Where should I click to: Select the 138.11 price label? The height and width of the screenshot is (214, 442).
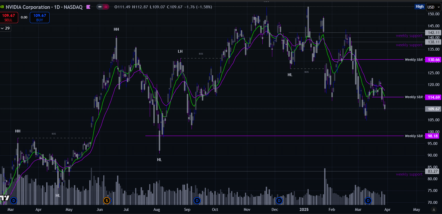coord(433,42)
